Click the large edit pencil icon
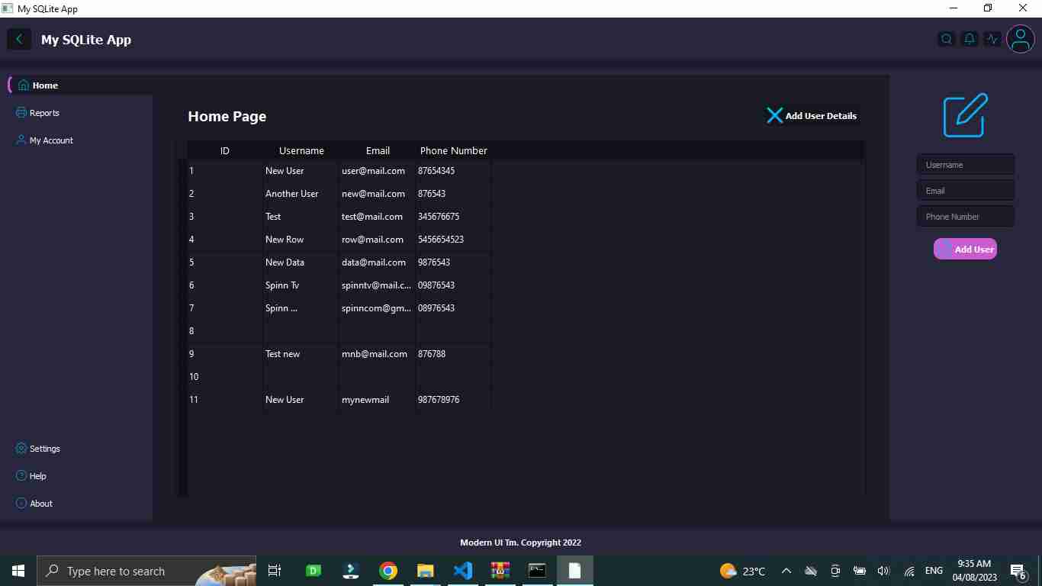 coord(966,115)
